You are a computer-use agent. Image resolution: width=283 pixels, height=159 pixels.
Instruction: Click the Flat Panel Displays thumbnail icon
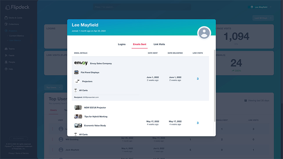point(76,72)
